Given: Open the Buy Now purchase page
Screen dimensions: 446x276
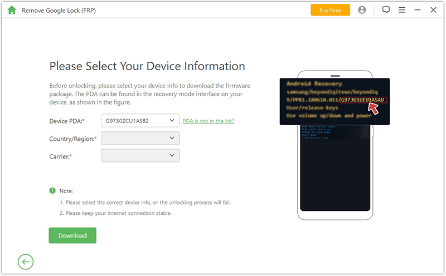Looking at the screenshot, I should 330,10.
